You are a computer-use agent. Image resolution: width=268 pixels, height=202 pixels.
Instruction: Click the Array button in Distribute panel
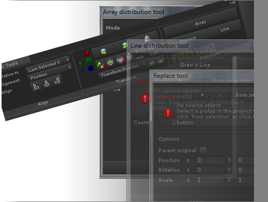click(200, 22)
